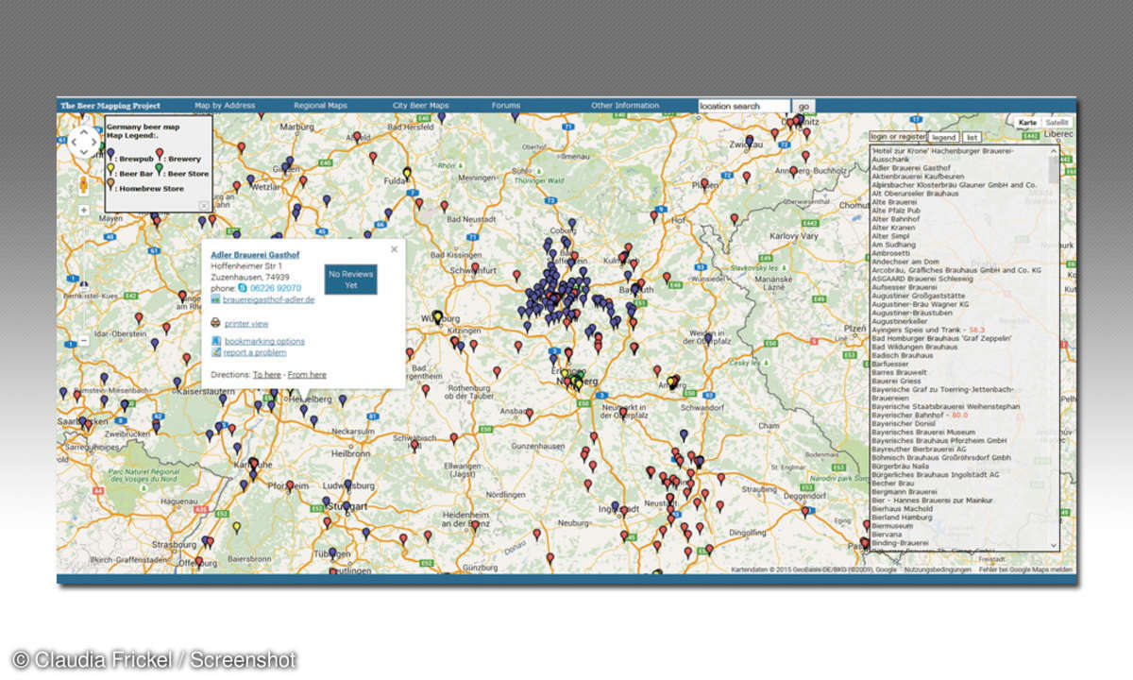Select Bayerischer Bahnhof in list
This screenshot has height=680, width=1133.
coord(921,415)
